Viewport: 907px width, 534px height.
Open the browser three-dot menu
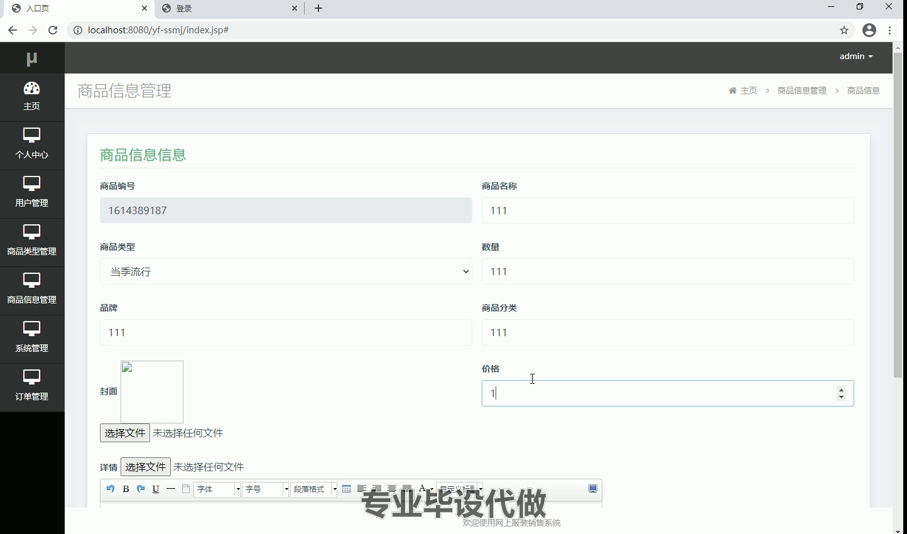(x=890, y=30)
